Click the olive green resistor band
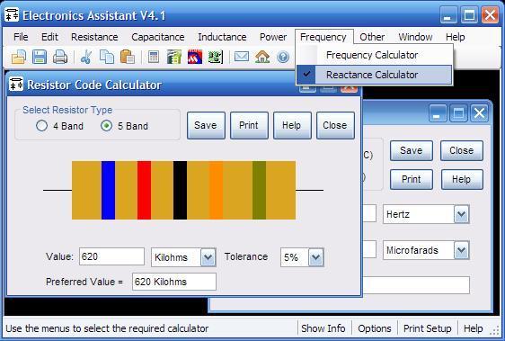 point(260,190)
